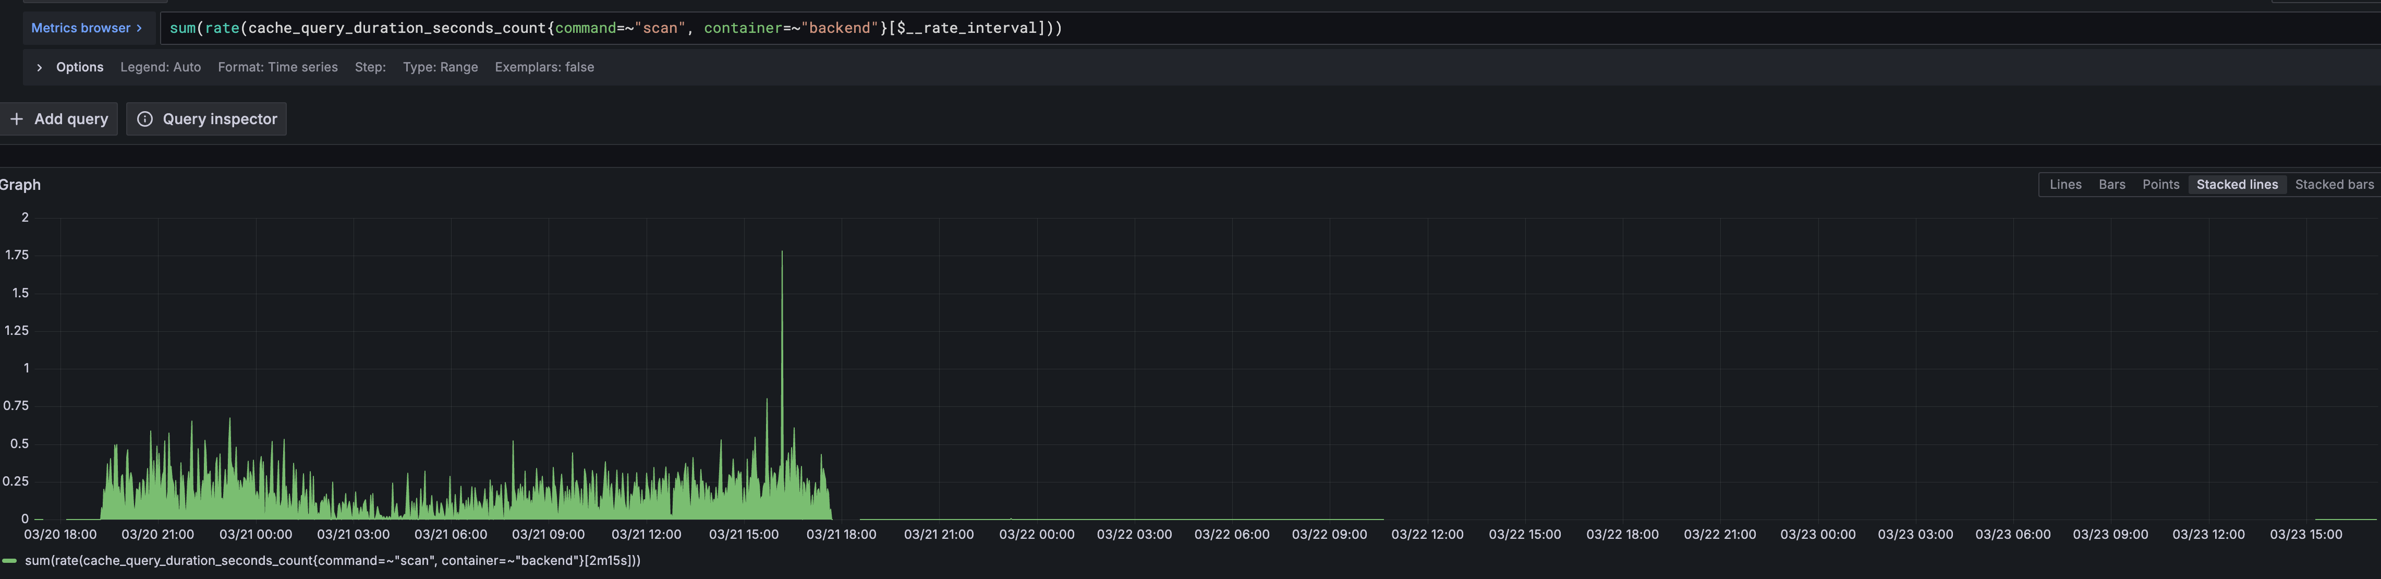Focus the PromQL query input field
The height and width of the screenshot is (579, 2381).
tap(1270, 28)
